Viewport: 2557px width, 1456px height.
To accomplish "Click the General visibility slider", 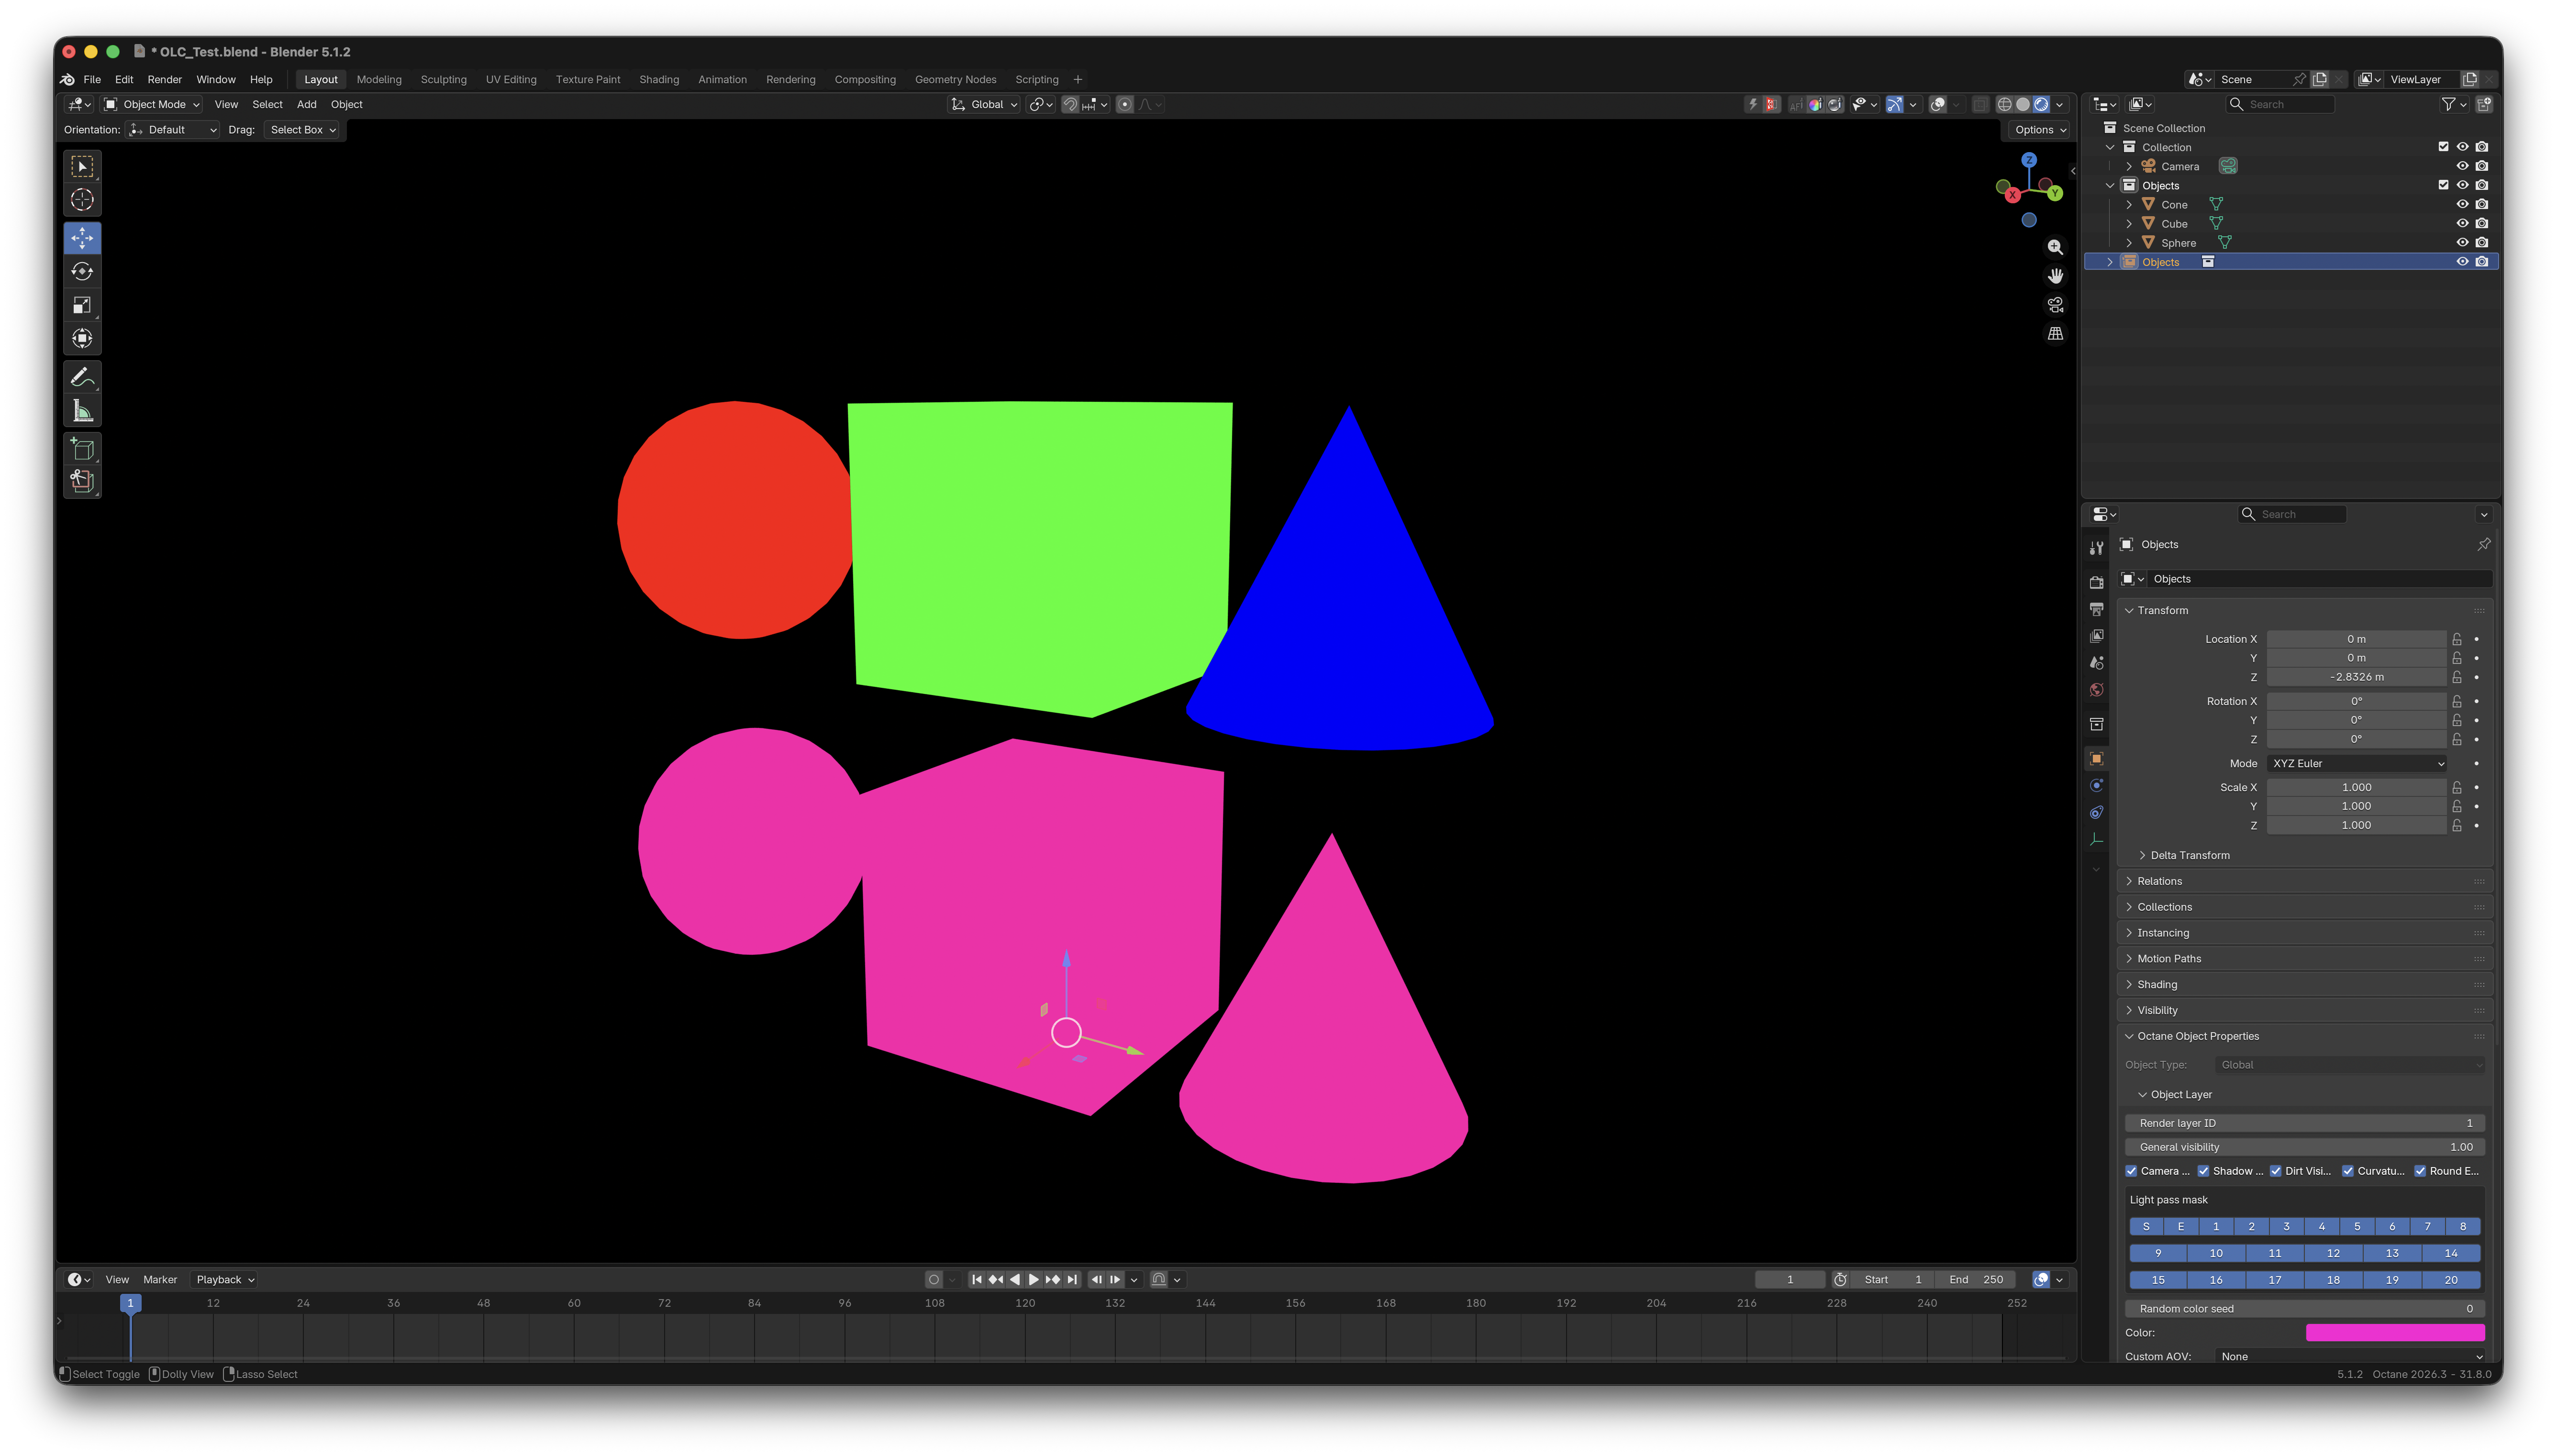I will coord(2305,1147).
